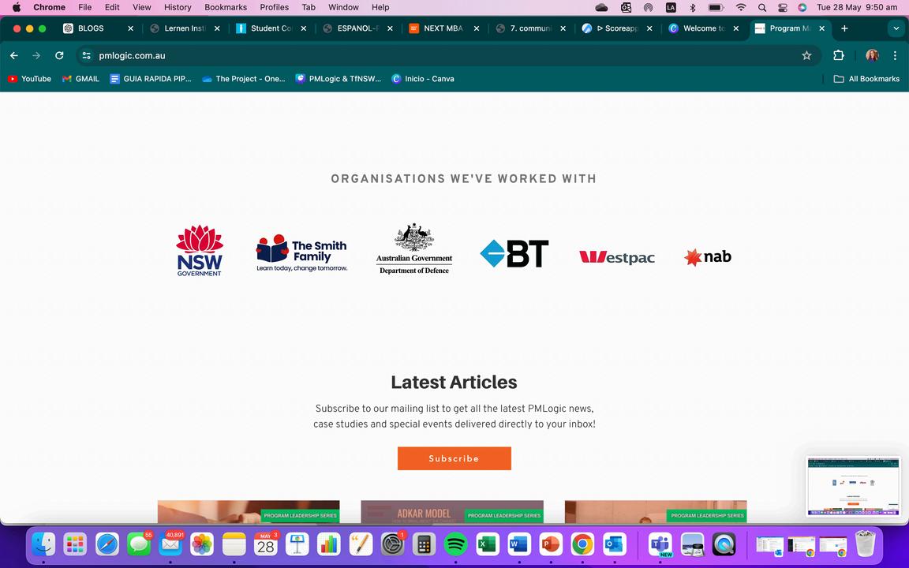Click the NSW Government logo
This screenshot has height=568, width=909.
pyautogui.click(x=200, y=250)
